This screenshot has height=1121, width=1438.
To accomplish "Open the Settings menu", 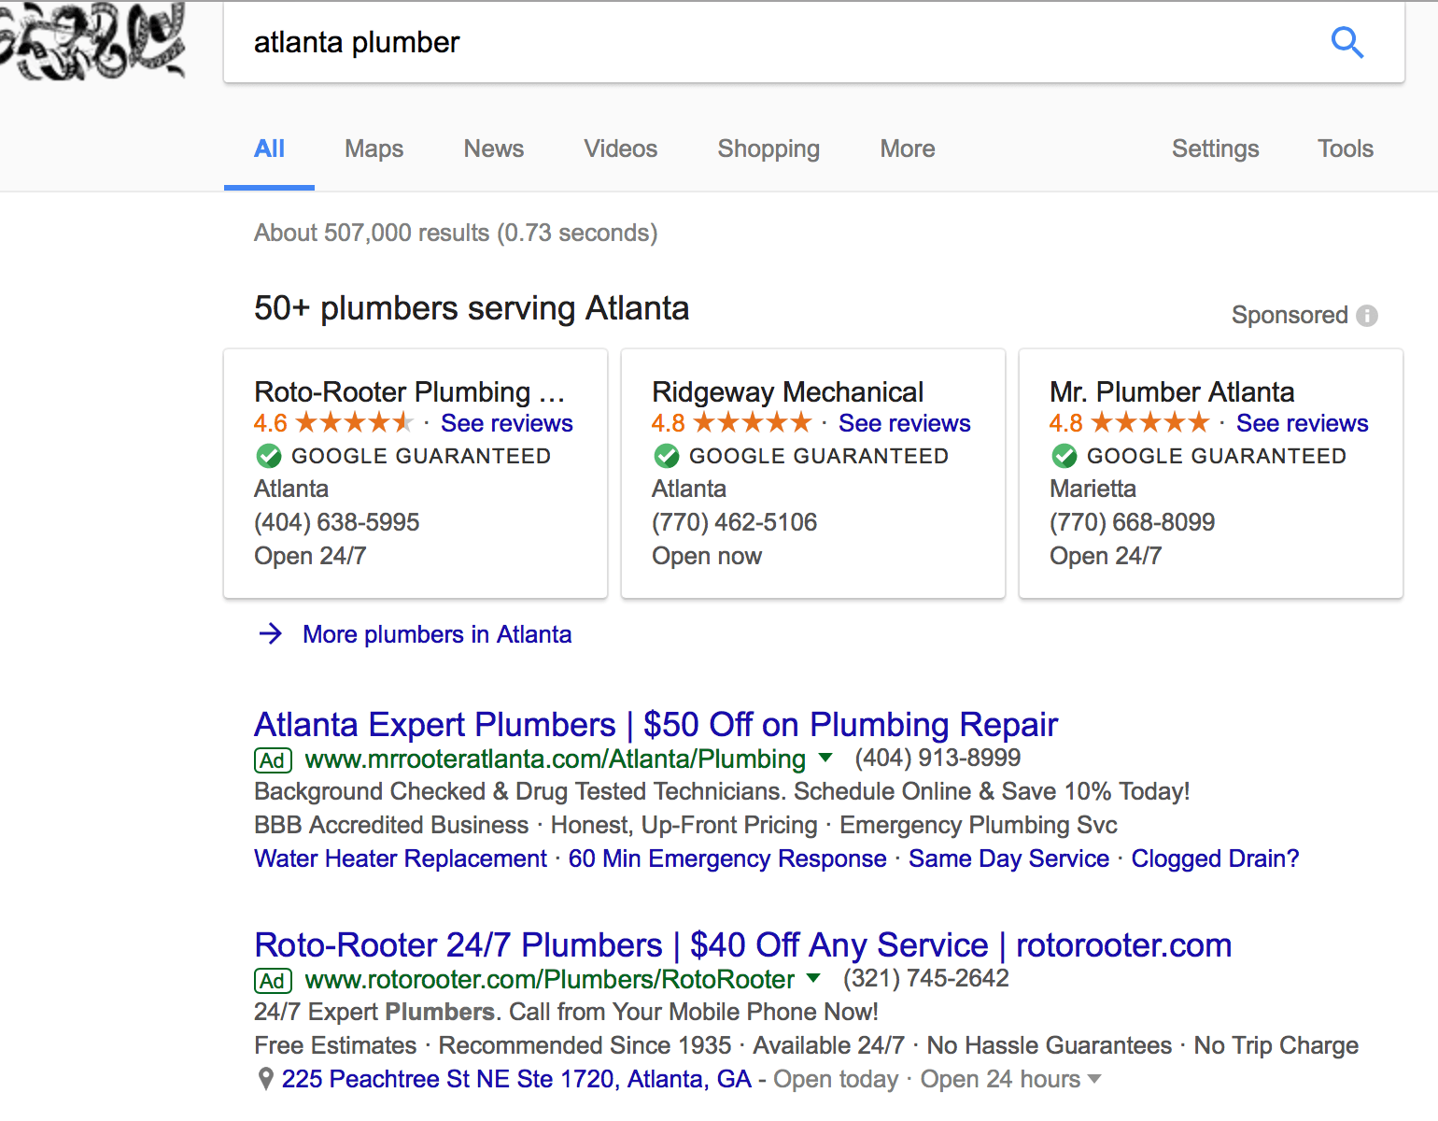I will coord(1215,149).
